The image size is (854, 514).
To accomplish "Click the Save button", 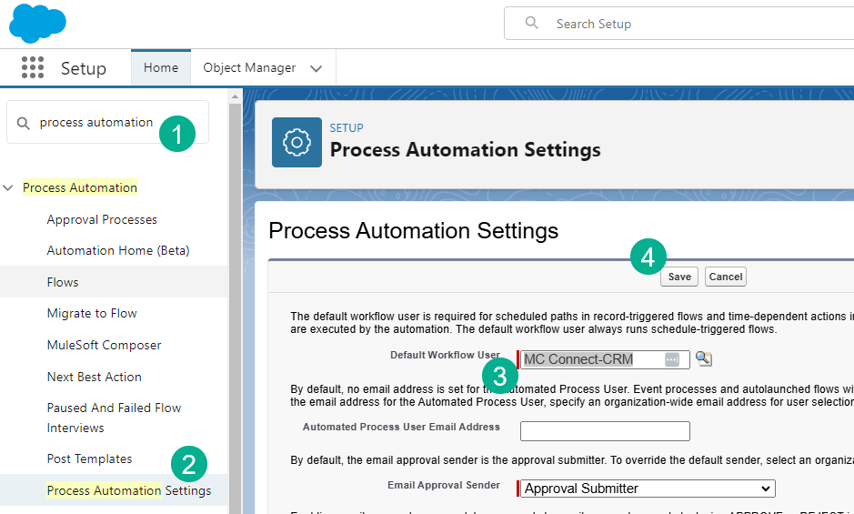I will pos(679,277).
